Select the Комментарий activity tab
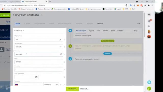163x92 pixels. [81, 31]
